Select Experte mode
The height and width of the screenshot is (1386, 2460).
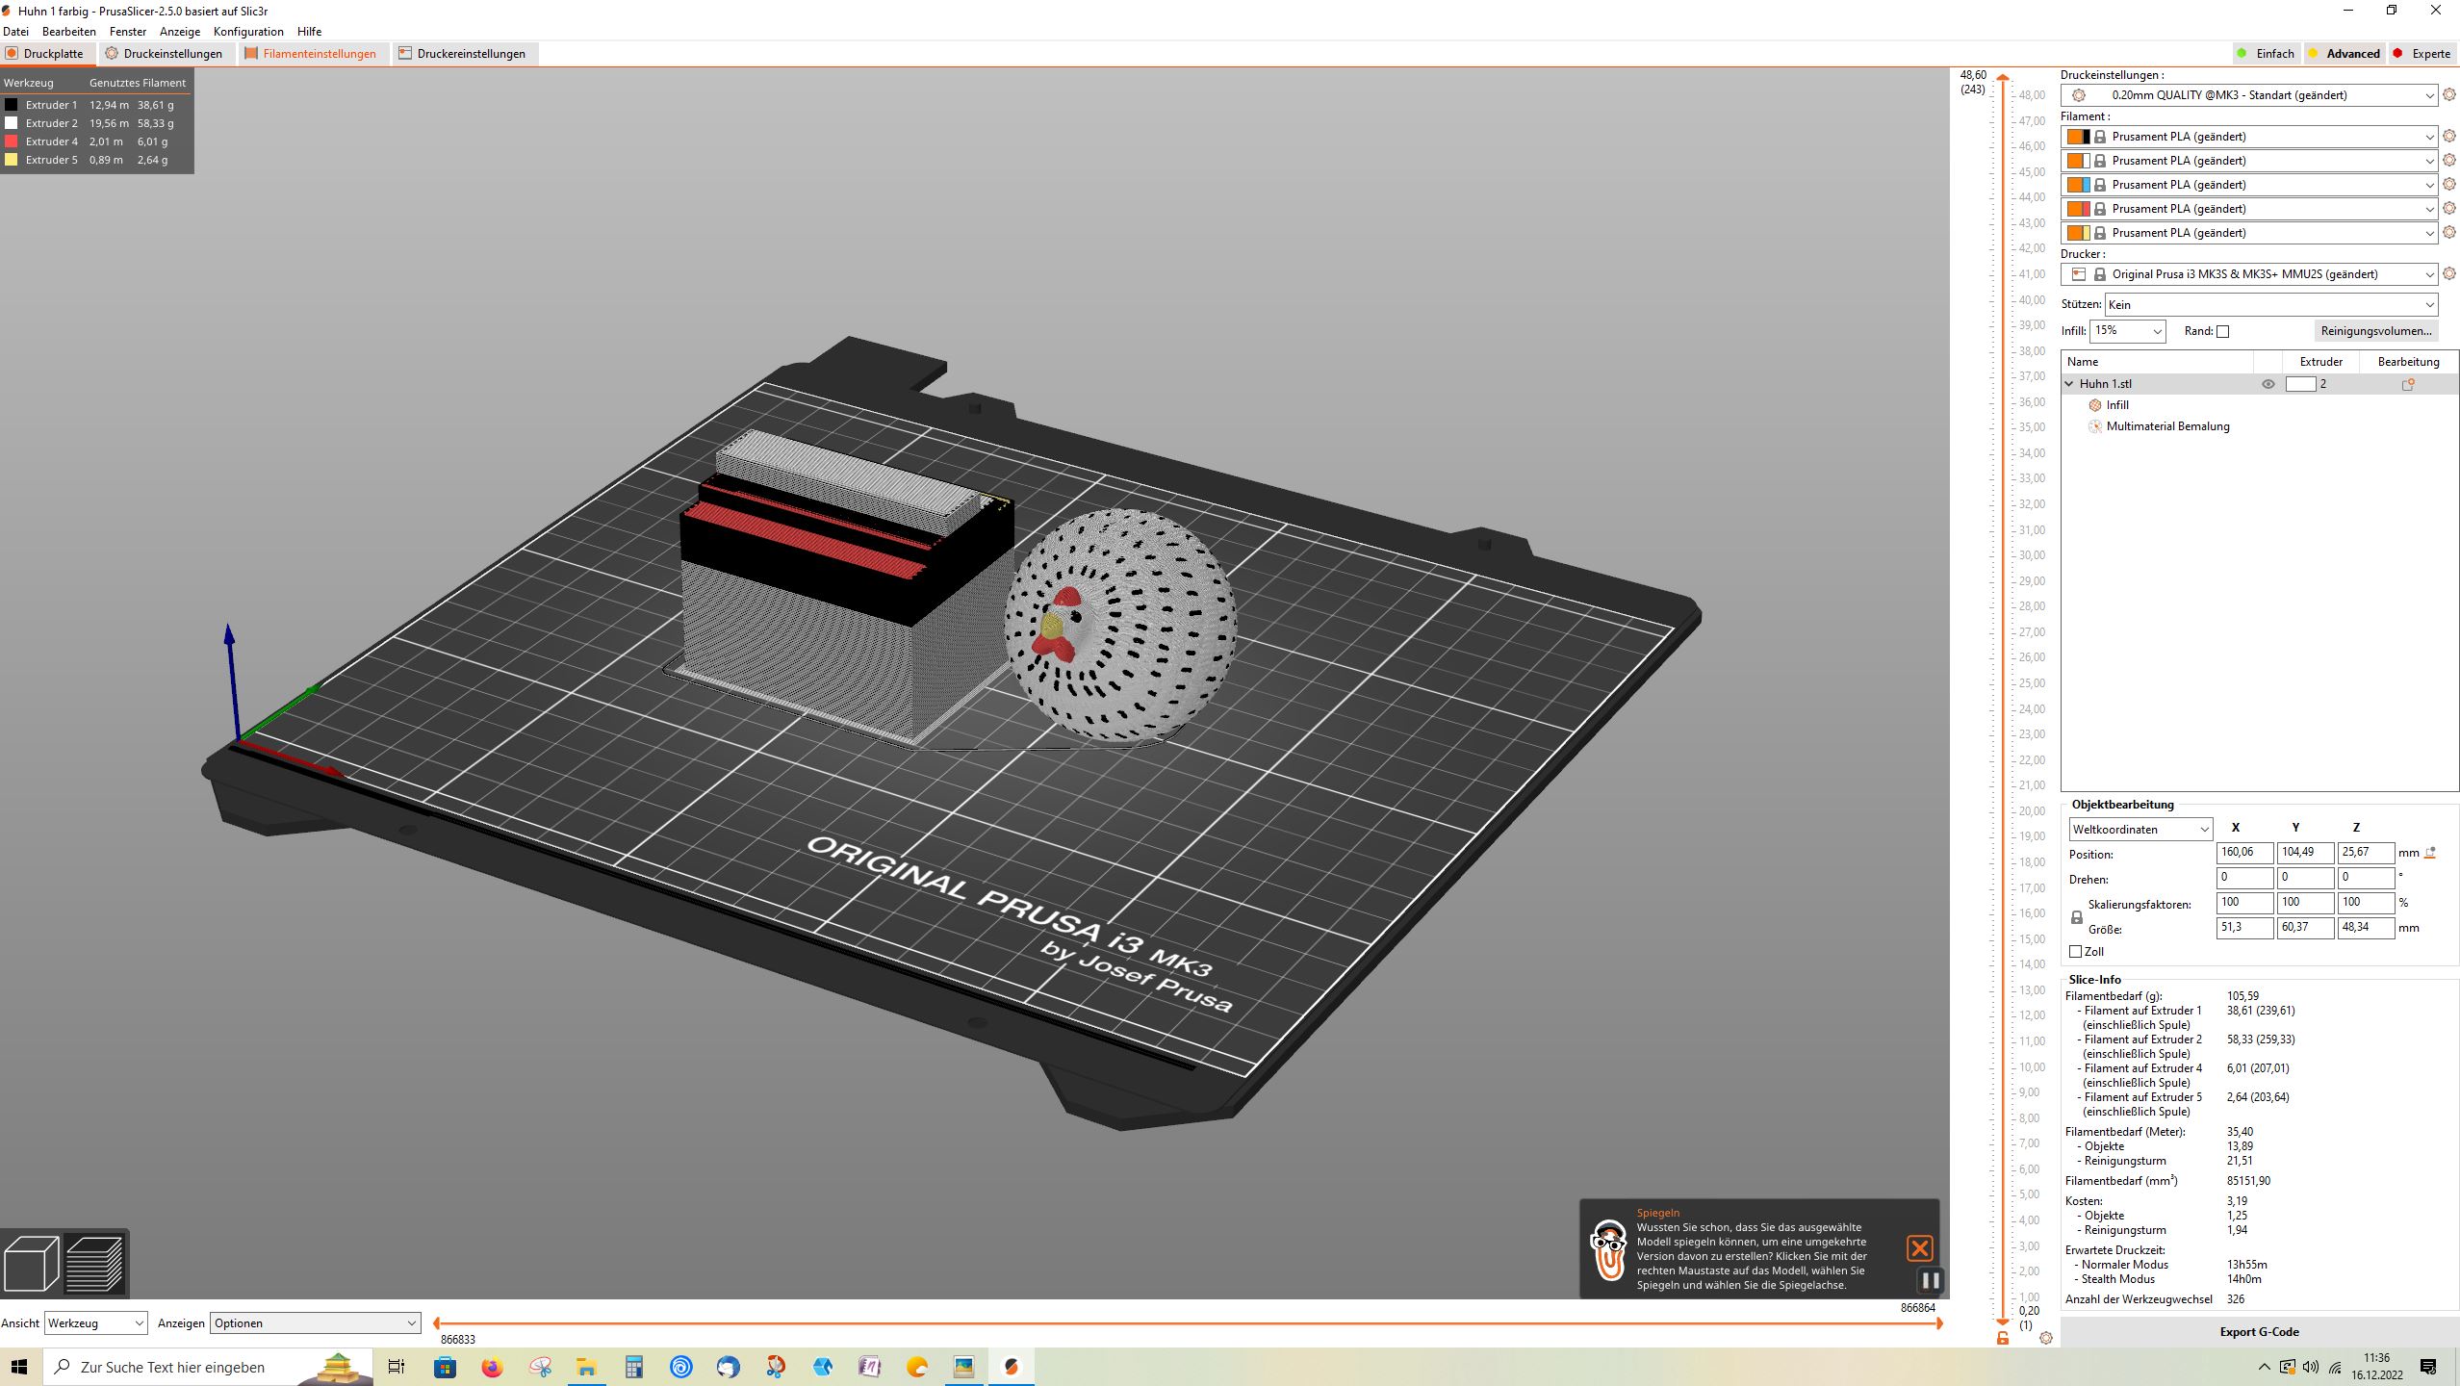tap(2422, 54)
